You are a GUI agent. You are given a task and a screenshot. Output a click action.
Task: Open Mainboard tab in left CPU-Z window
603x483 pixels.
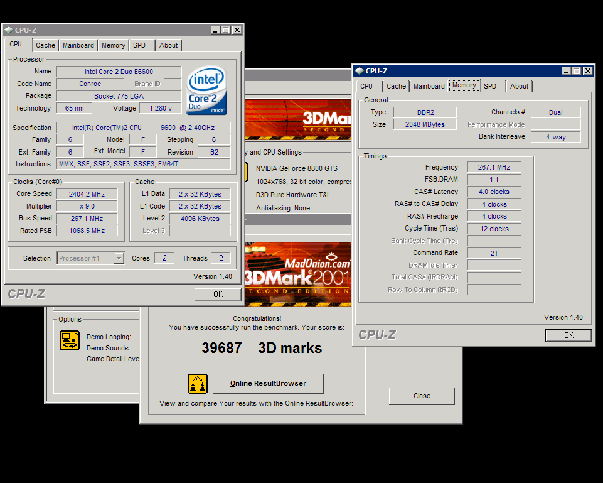pos(78,45)
